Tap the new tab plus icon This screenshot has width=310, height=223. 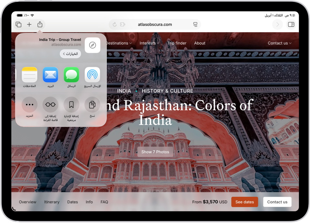[29, 25]
